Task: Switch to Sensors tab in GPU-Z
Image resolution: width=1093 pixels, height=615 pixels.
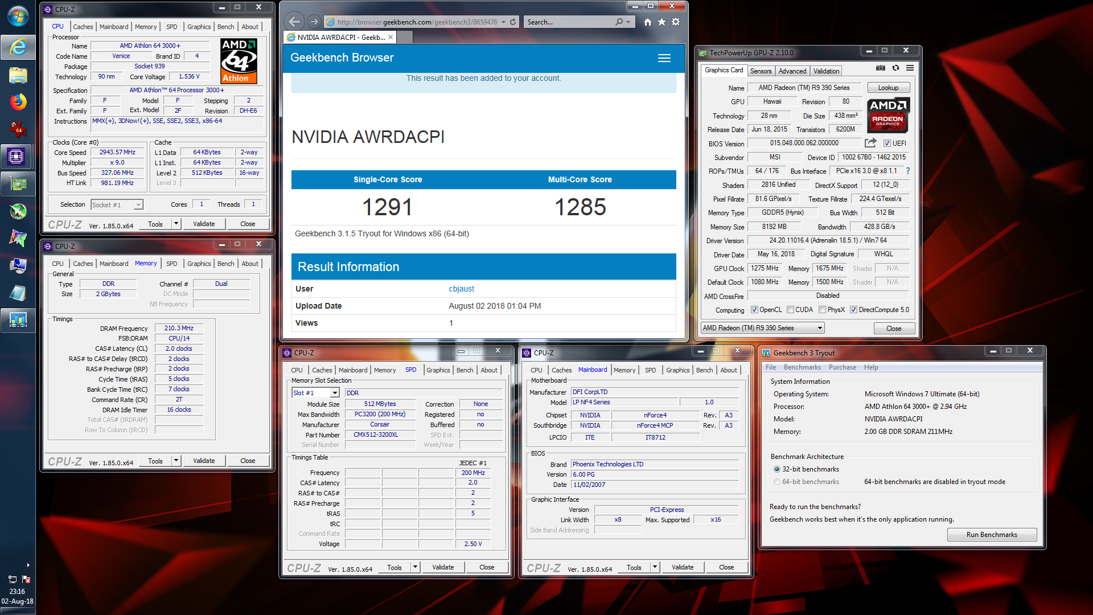Action: point(761,71)
